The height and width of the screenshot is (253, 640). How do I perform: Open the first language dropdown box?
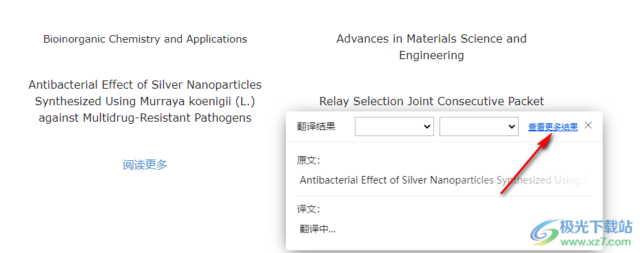pyautogui.click(x=394, y=126)
